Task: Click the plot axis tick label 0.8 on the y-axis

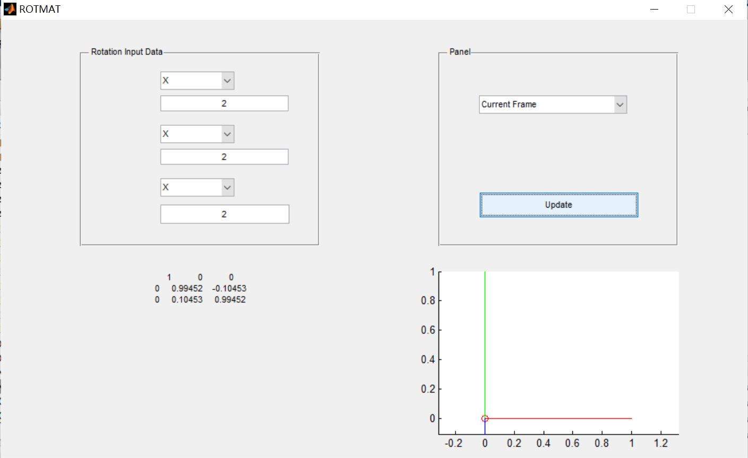Action: [x=428, y=301]
